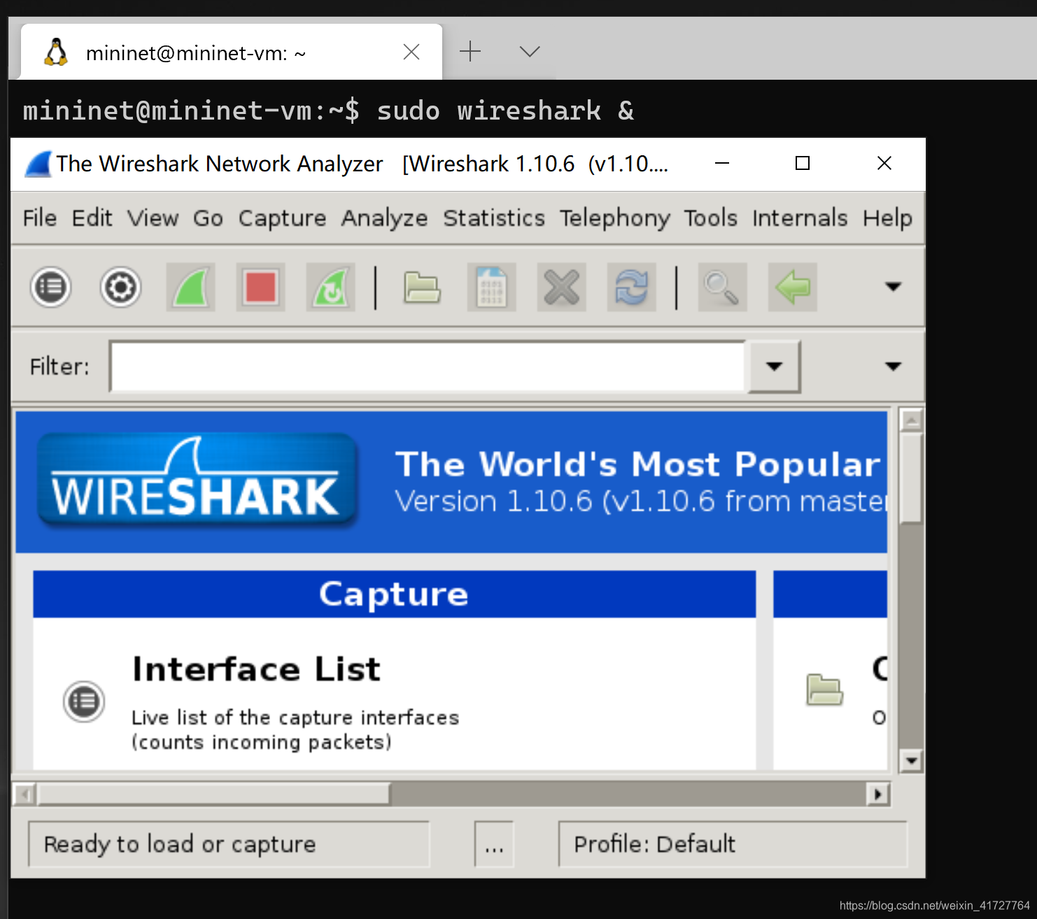
Task: Click "The World's Most Popular" heading
Action: click(637, 464)
